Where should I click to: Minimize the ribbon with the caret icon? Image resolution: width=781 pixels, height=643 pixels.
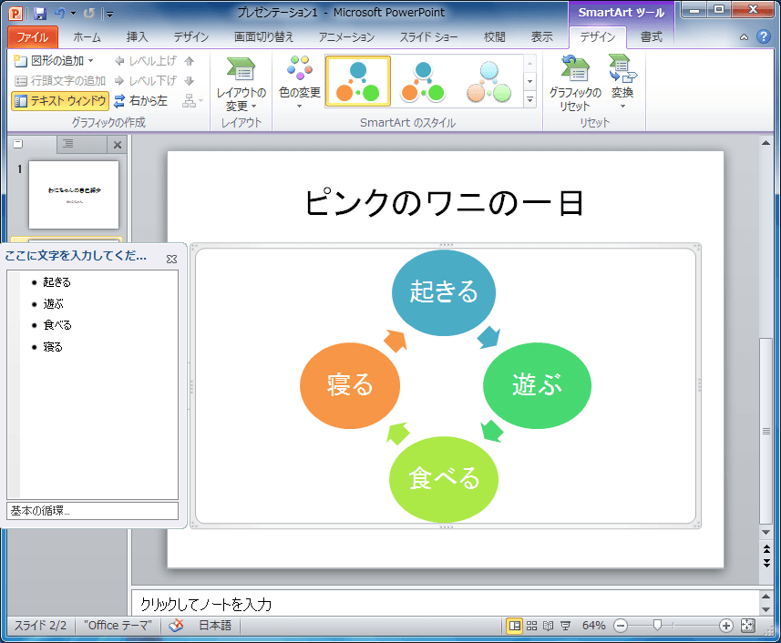744,36
